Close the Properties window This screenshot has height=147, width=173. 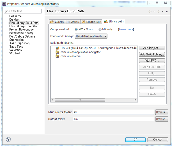[x=165, y=3]
